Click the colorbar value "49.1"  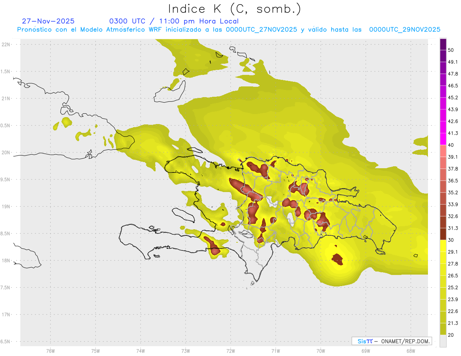click(x=453, y=62)
